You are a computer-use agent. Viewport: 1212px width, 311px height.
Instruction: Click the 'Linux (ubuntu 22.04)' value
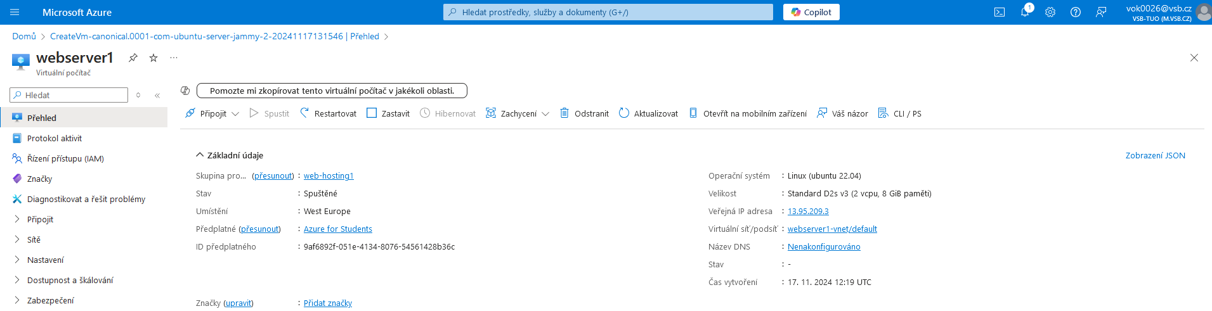click(824, 175)
